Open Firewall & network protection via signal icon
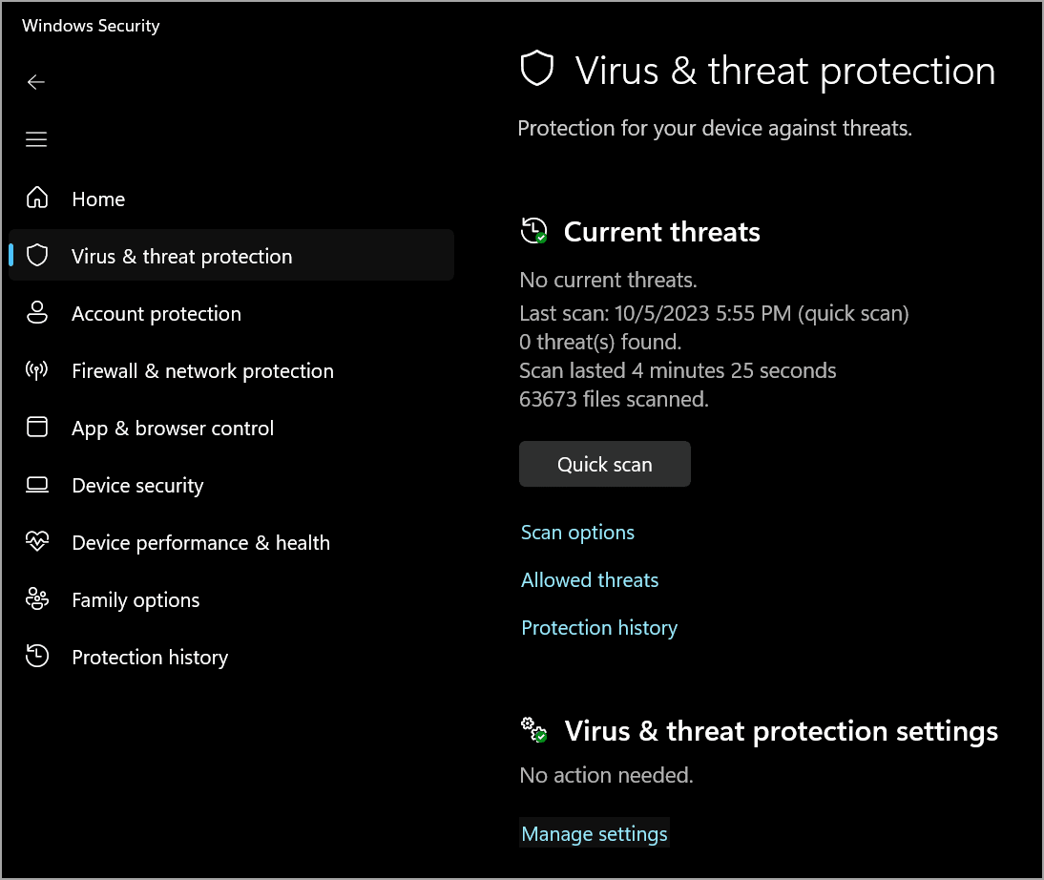This screenshot has height=880, width=1044. point(36,370)
